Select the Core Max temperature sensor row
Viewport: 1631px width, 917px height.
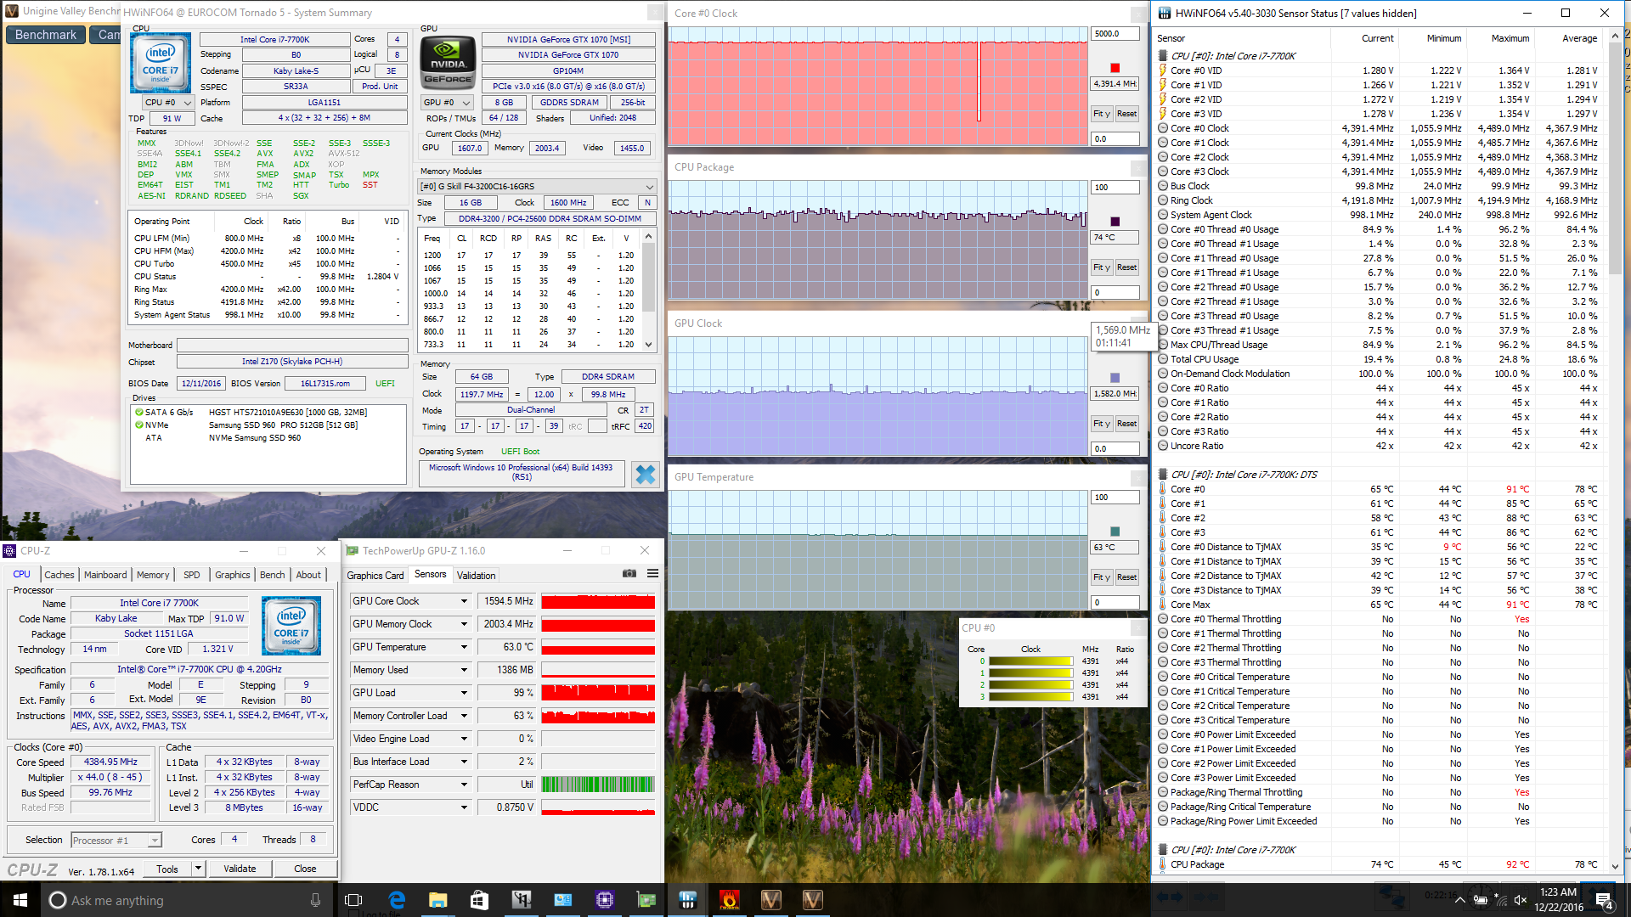pos(1380,605)
